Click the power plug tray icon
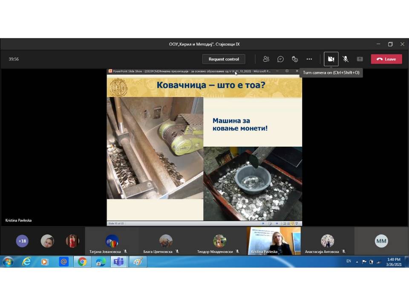Image resolution: width=409 pixels, height=306 pixels. pos(371,262)
